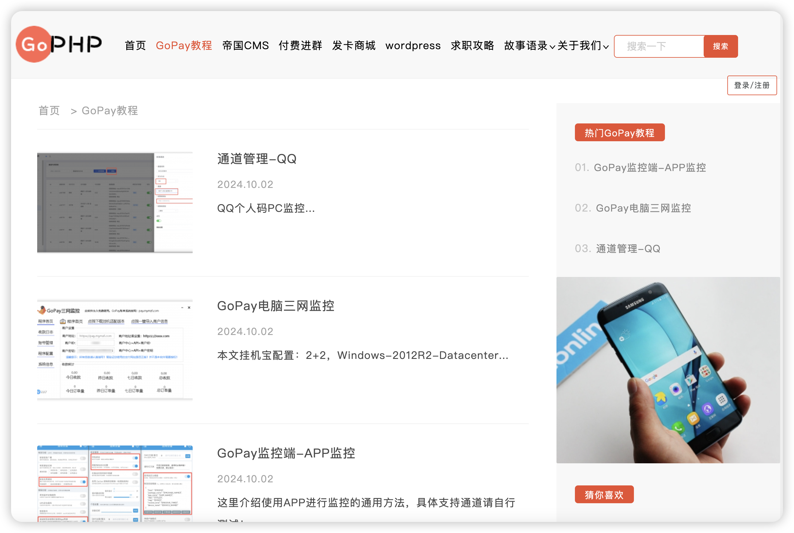Open the 首页 nav item
The height and width of the screenshot is (533, 794).
click(x=135, y=45)
